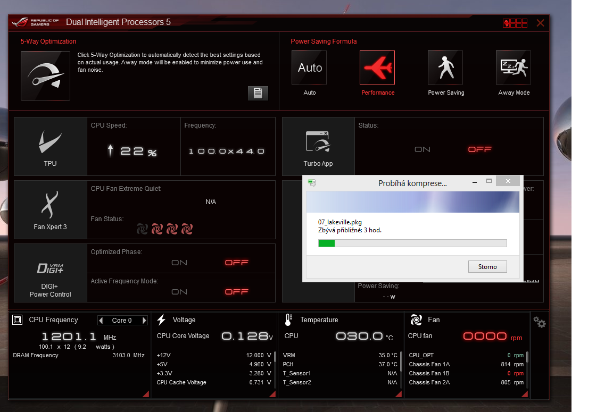Open the TPU panel
Image resolution: width=613 pixels, height=412 pixels.
tap(51, 147)
